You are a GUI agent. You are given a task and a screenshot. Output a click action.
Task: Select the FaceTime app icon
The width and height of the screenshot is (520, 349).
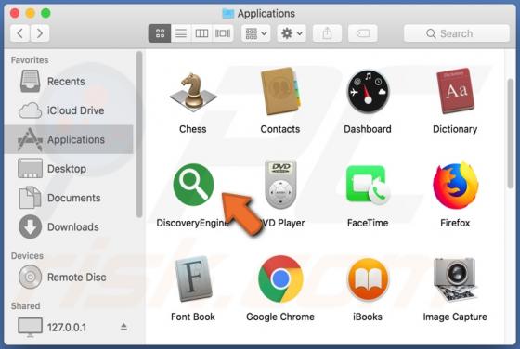point(368,185)
